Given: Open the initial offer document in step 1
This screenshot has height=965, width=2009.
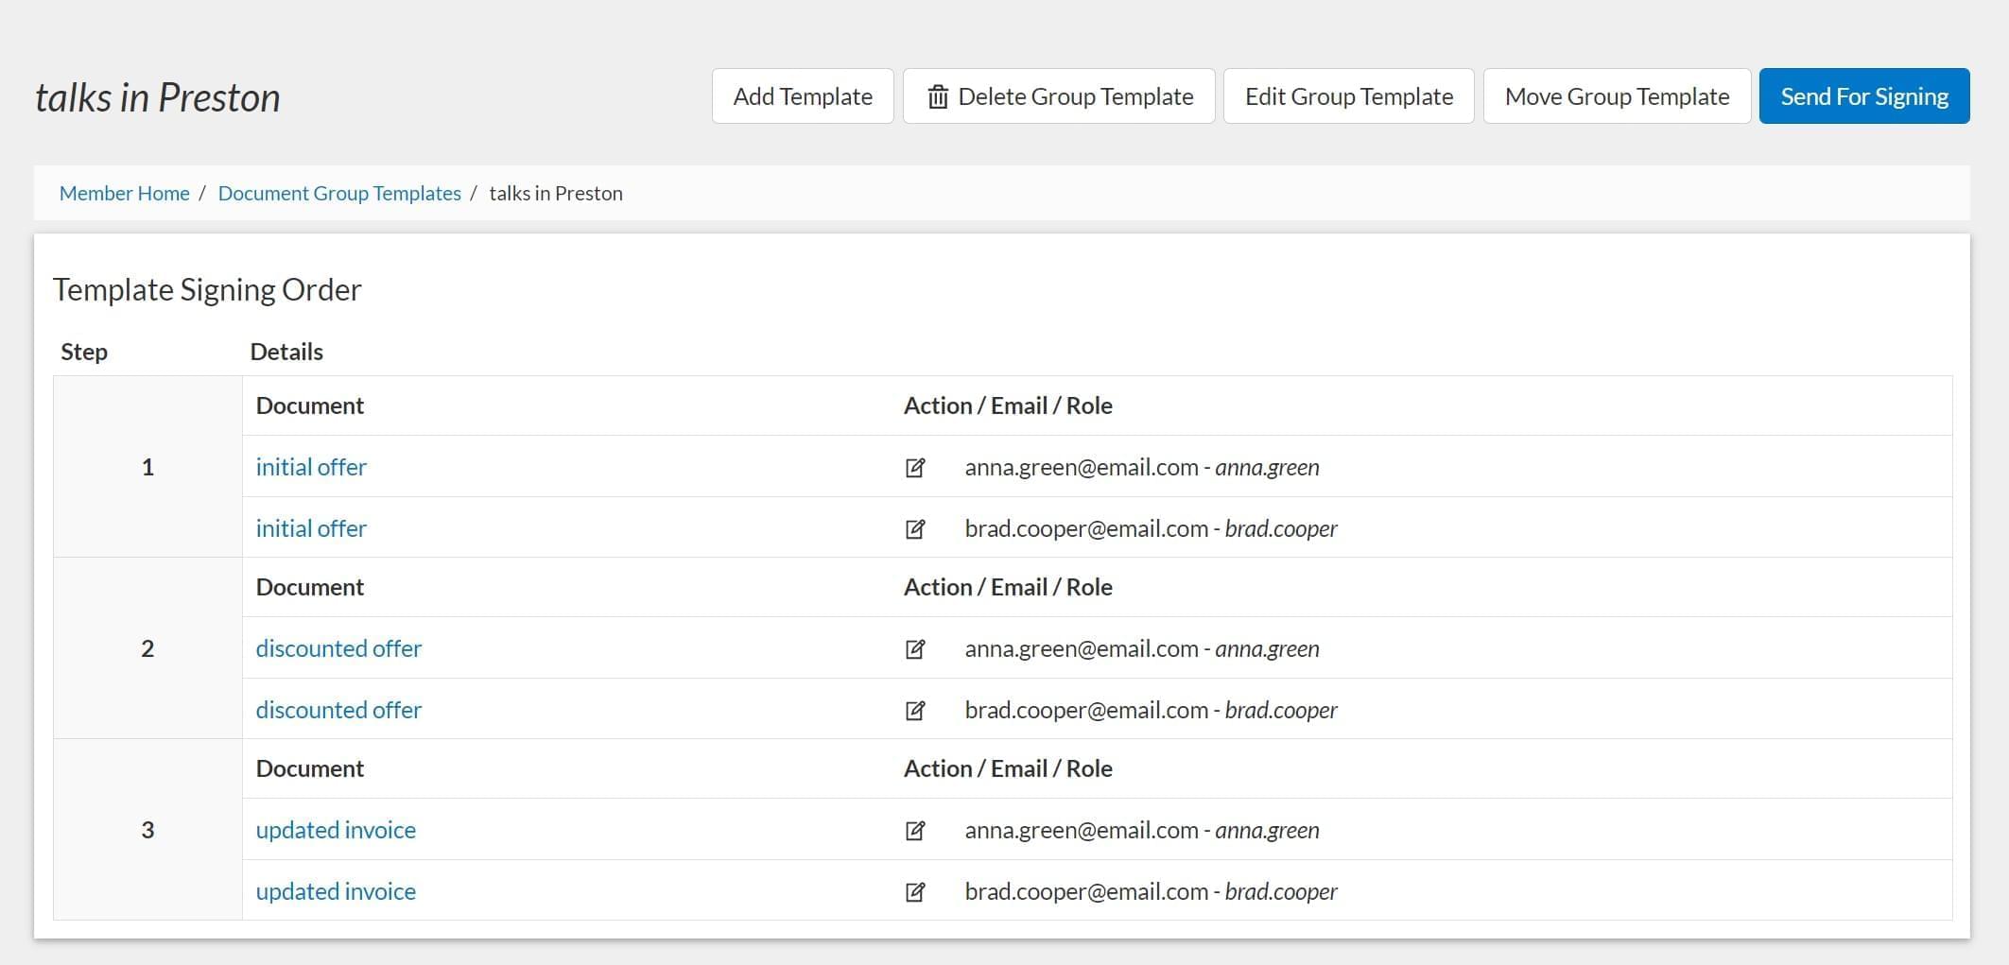Looking at the screenshot, I should click(311, 467).
